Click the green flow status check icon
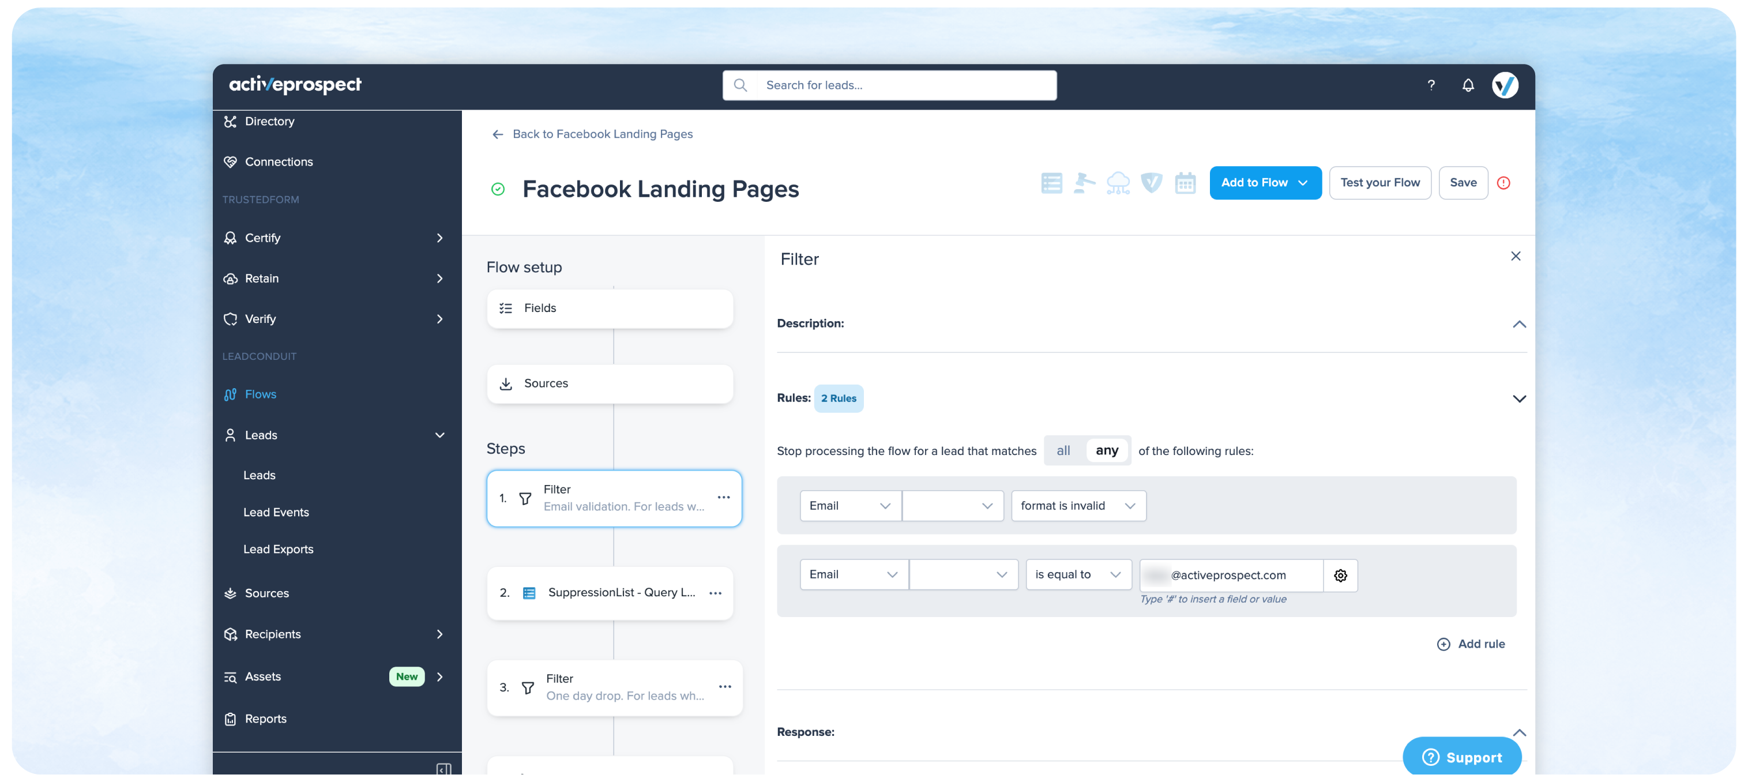Viewport: 1748px width, 782px height. 497,189
